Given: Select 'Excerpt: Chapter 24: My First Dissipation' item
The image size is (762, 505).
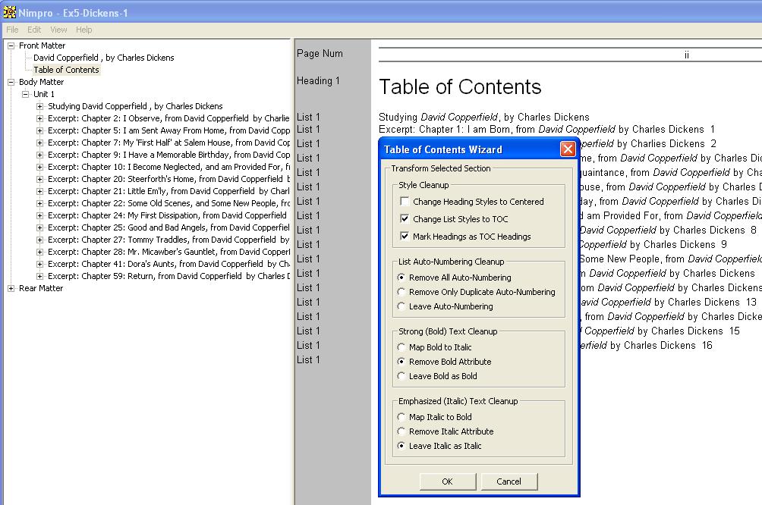Looking at the screenshot, I should coord(168,215).
